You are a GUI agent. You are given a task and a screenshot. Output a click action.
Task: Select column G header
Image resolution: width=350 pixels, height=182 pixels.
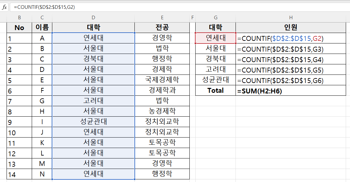click(216, 18)
